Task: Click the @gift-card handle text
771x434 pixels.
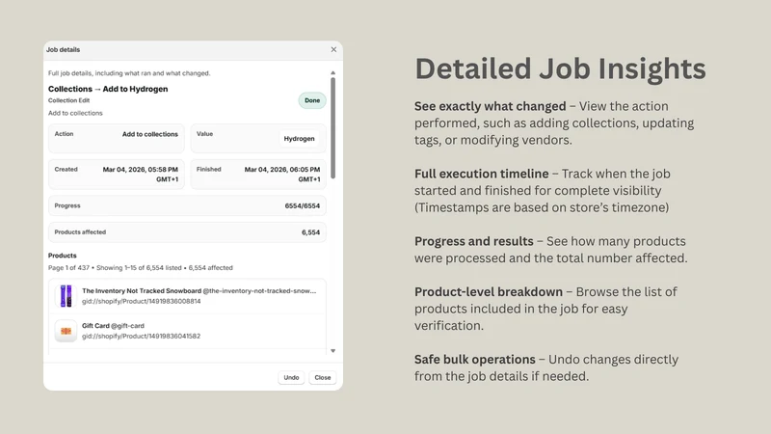Action: (x=127, y=326)
